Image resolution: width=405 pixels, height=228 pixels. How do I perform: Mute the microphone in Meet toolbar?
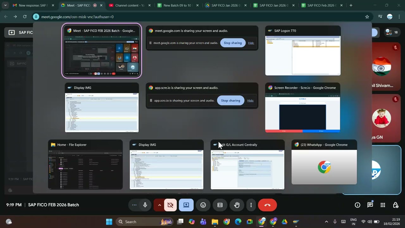tap(145, 205)
